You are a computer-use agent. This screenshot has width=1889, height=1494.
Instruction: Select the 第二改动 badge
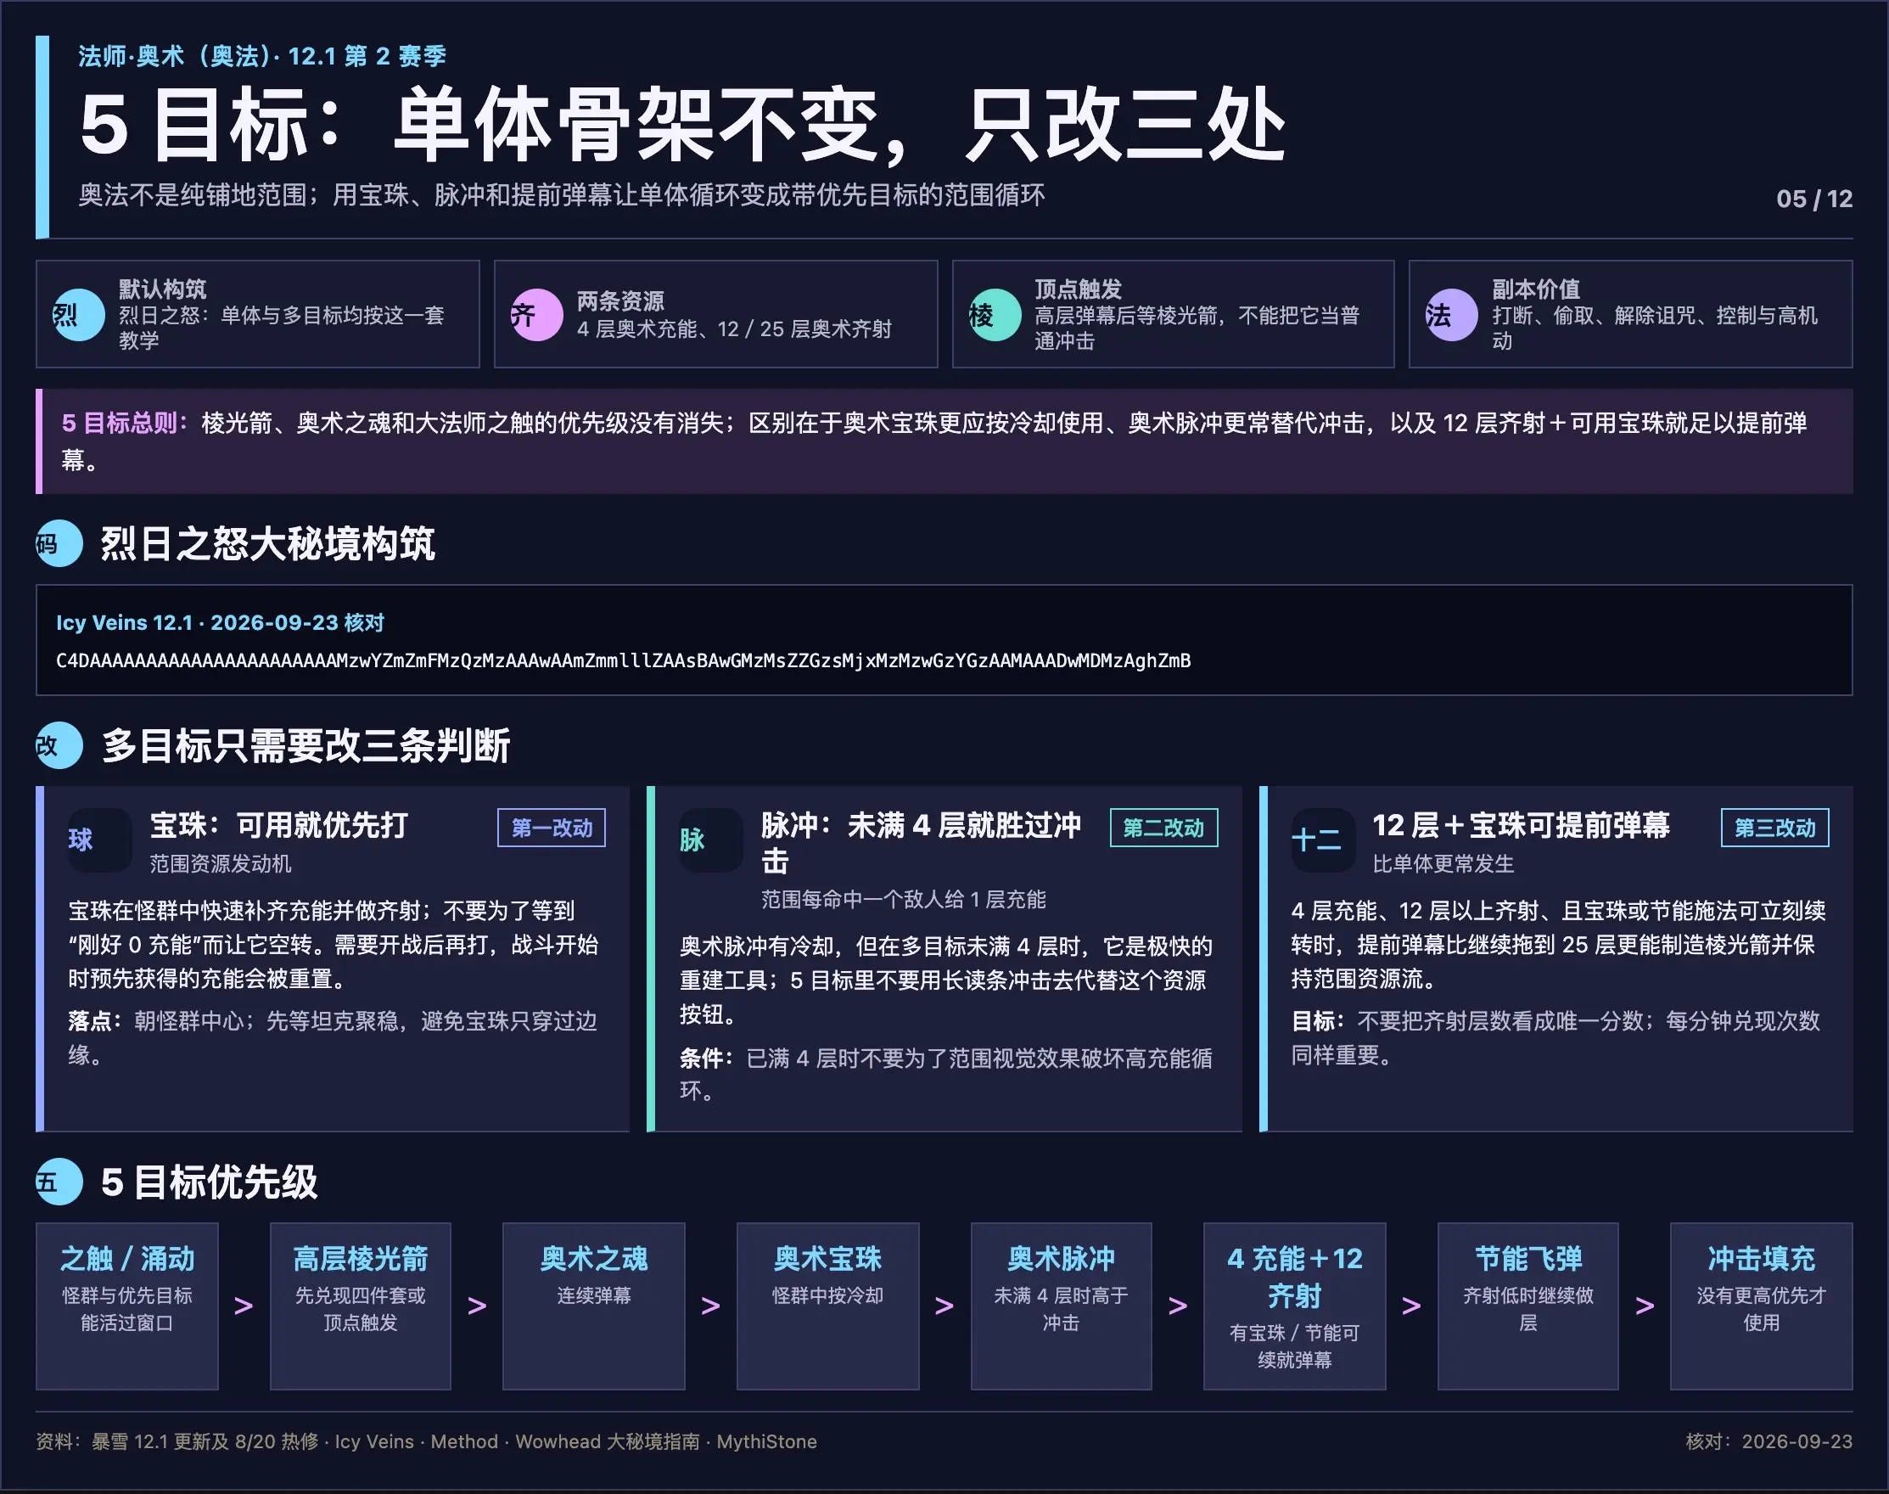[1164, 828]
